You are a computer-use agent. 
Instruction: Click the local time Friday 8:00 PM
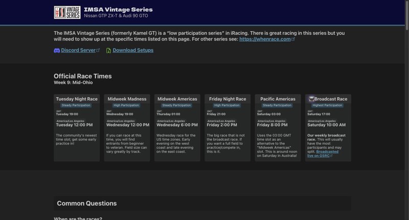[272, 125]
